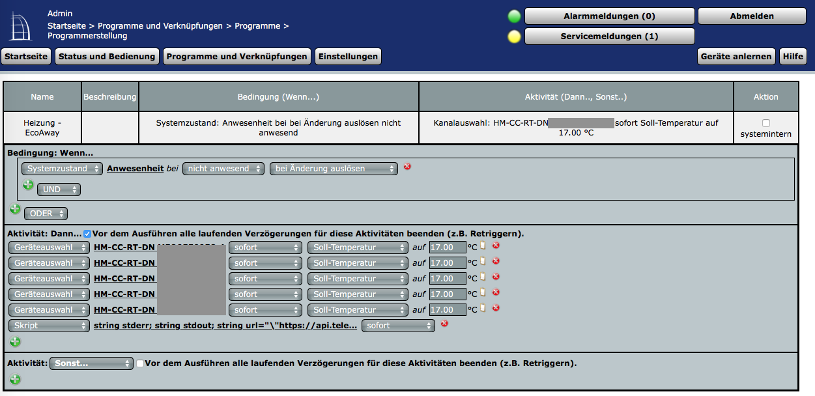
Task: Remove the Skript activity with its red X
Action: 445,323
